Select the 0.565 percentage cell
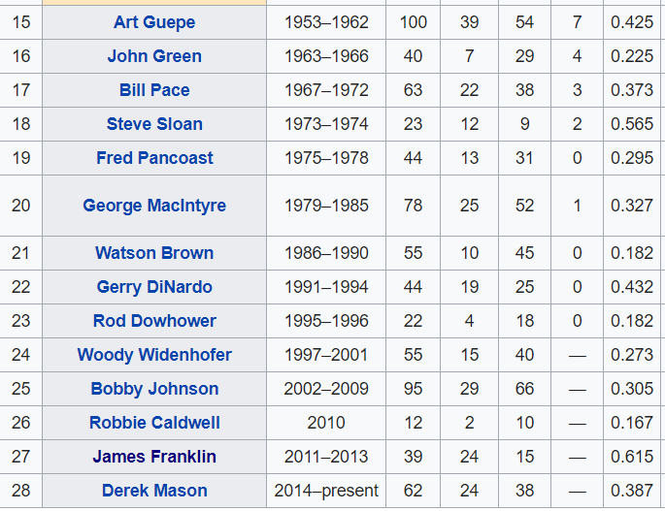 (x=632, y=124)
